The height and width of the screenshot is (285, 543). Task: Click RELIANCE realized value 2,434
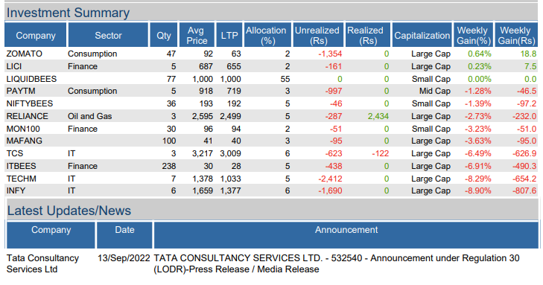click(378, 116)
